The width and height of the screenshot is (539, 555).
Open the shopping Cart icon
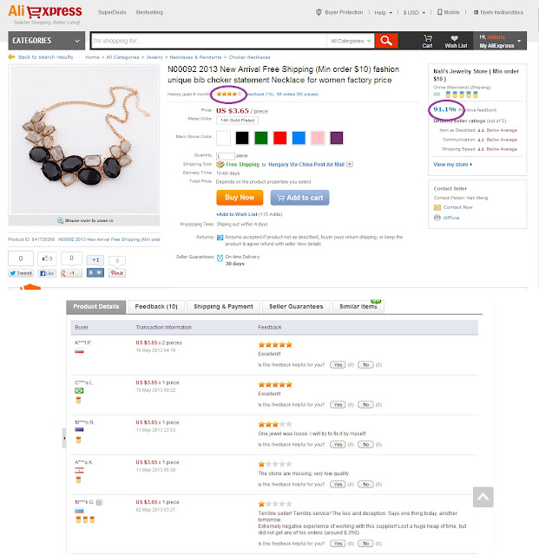427,38
